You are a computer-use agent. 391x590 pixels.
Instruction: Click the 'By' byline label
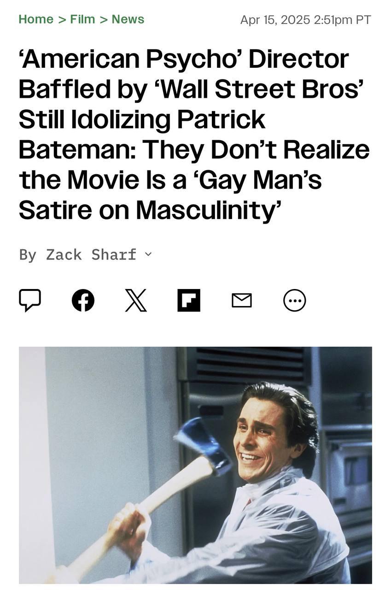(28, 254)
